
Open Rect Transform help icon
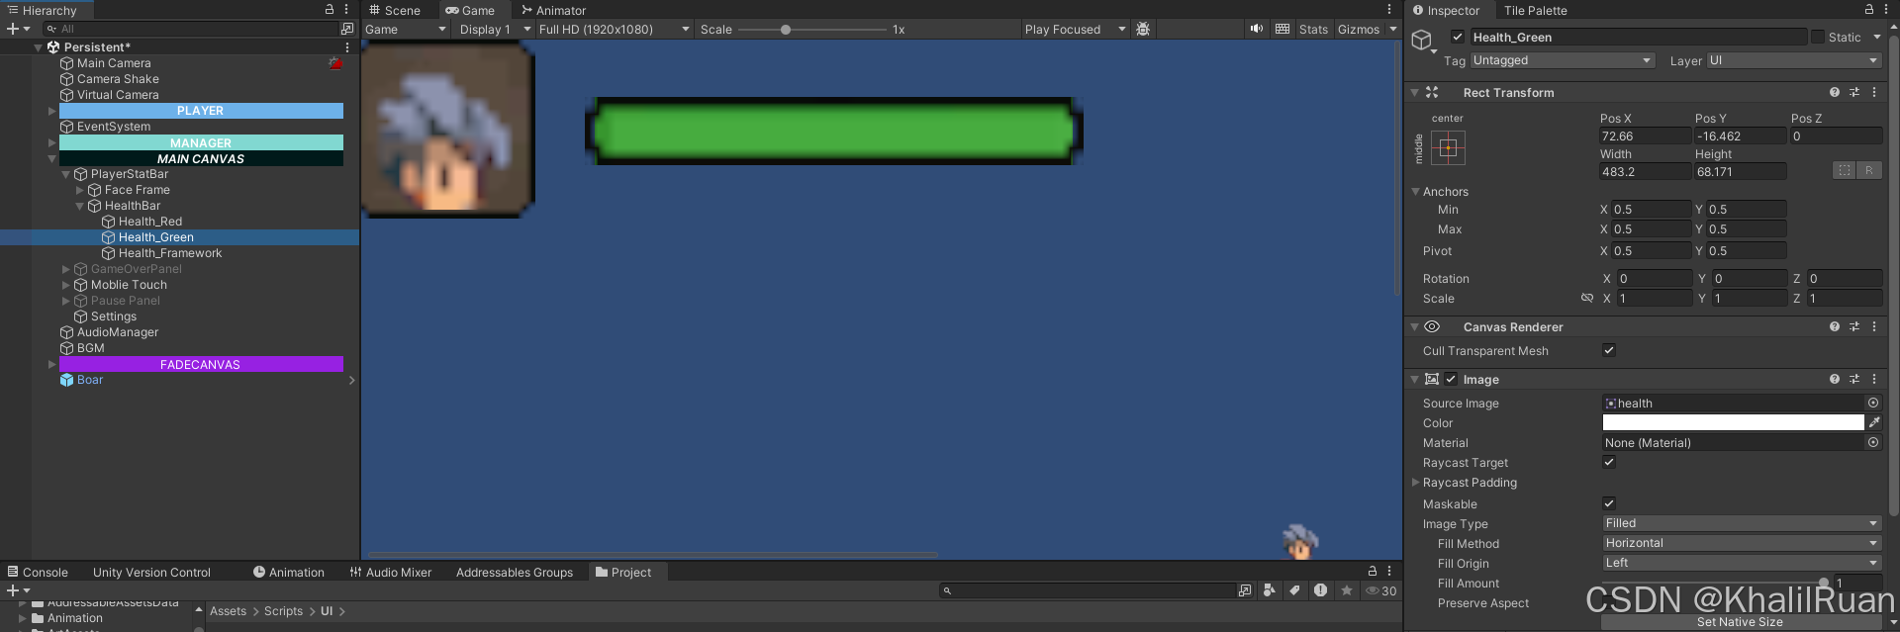click(1835, 92)
